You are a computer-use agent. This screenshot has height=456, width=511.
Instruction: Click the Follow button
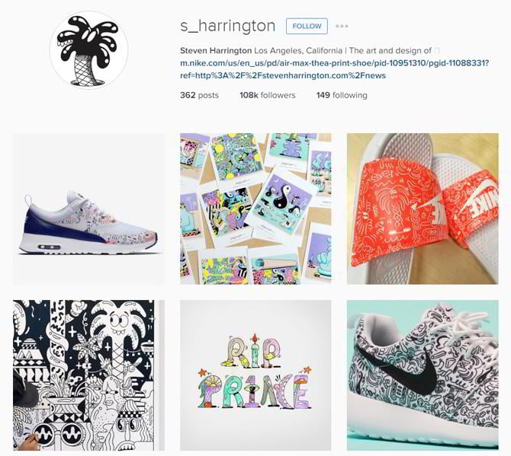(x=307, y=27)
